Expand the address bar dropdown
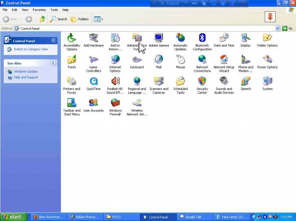This screenshot has width=296, height=221. coord(278,28)
